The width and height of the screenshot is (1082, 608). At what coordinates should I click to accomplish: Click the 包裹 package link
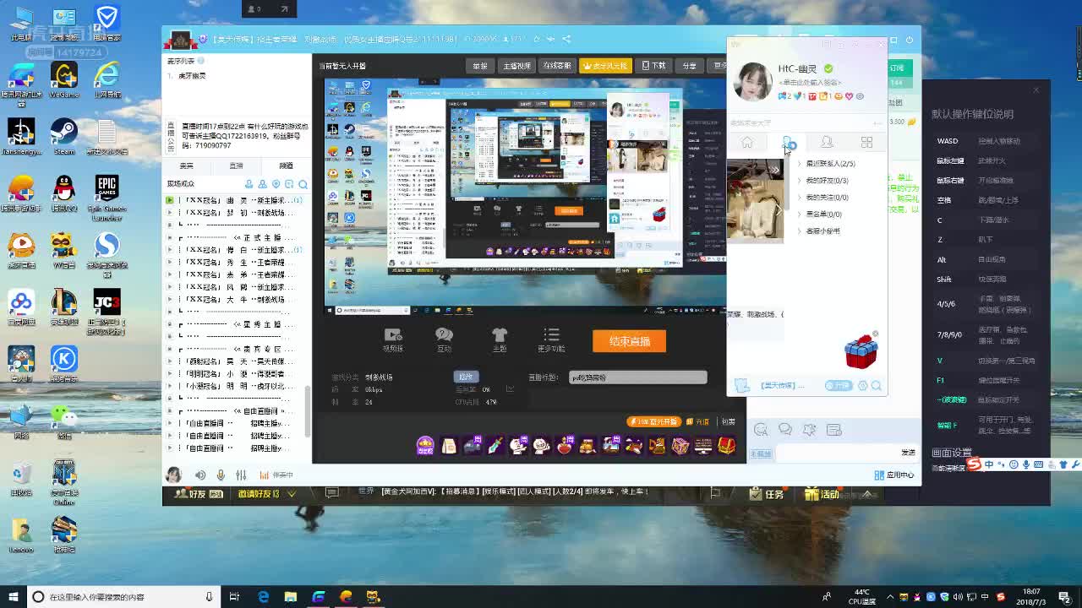[727, 421]
